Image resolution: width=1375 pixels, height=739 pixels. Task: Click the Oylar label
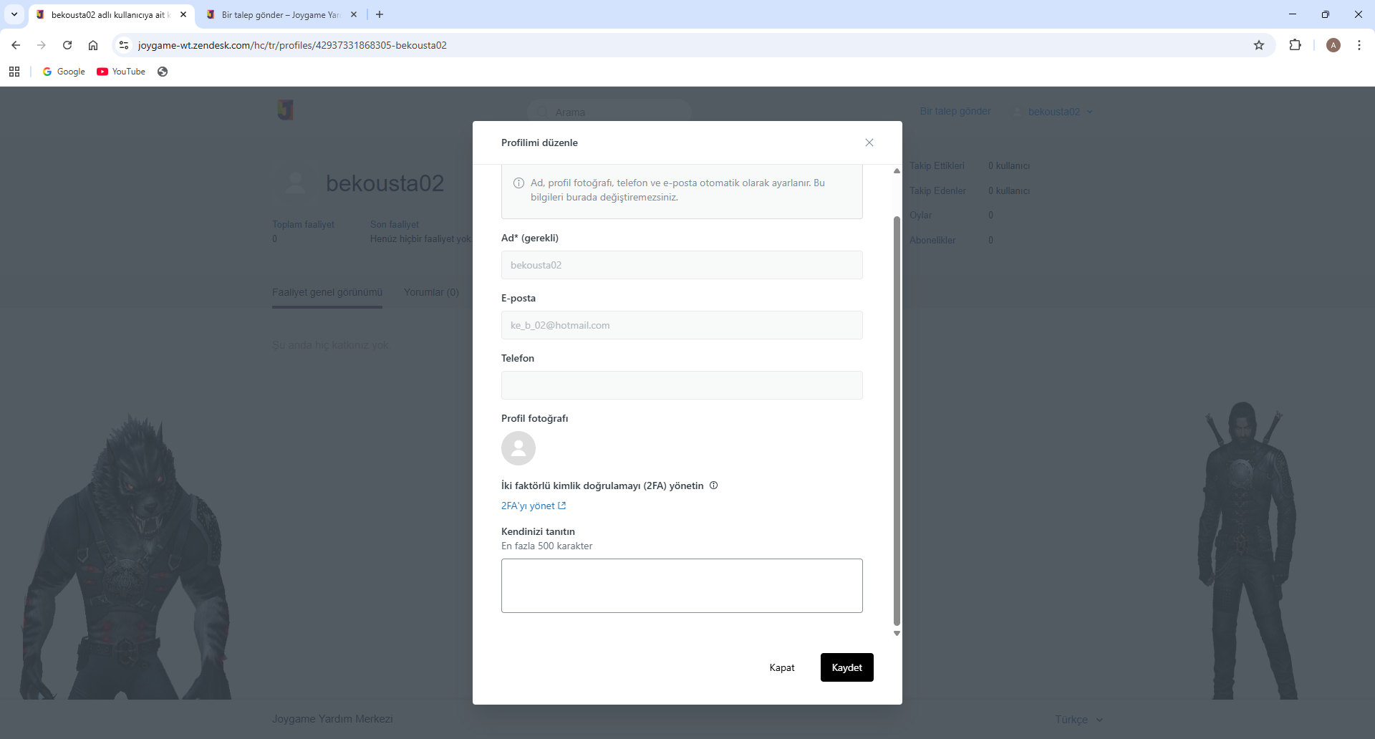point(921,216)
